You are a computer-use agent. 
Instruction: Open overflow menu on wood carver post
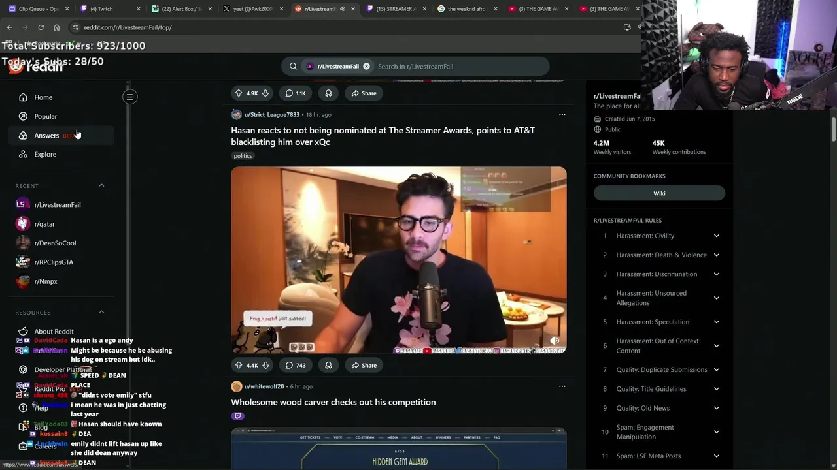562,386
